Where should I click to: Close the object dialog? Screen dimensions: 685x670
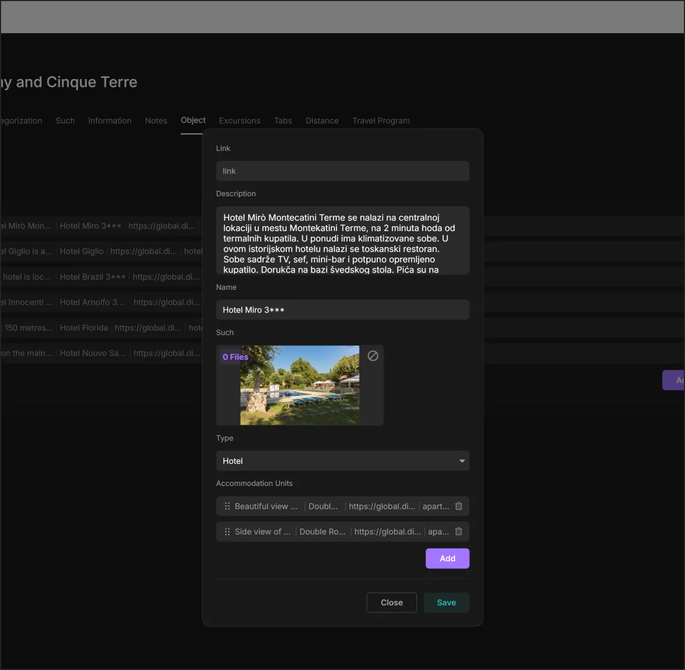point(392,603)
